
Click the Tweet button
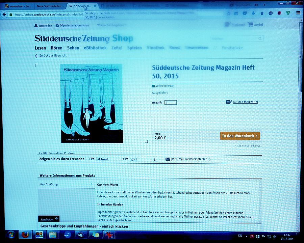point(103,159)
